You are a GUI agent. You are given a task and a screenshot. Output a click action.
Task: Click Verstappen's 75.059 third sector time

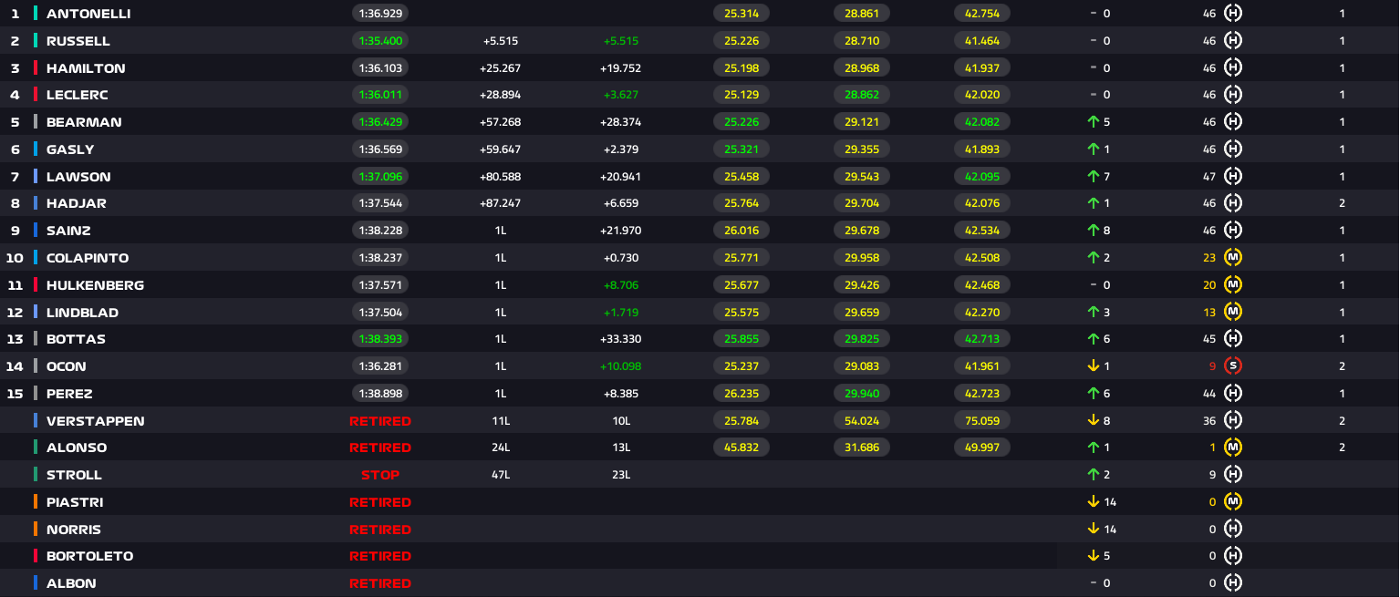[982, 421]
